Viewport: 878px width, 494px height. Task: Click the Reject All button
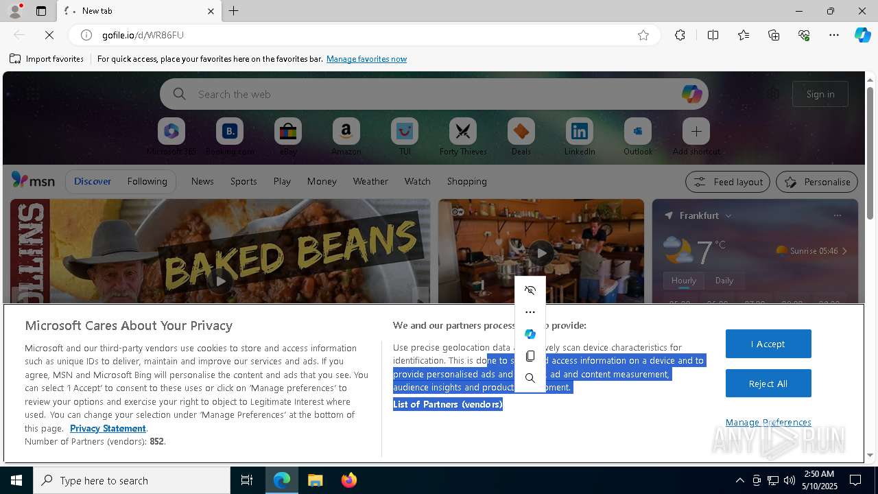[x=768, y=384]
